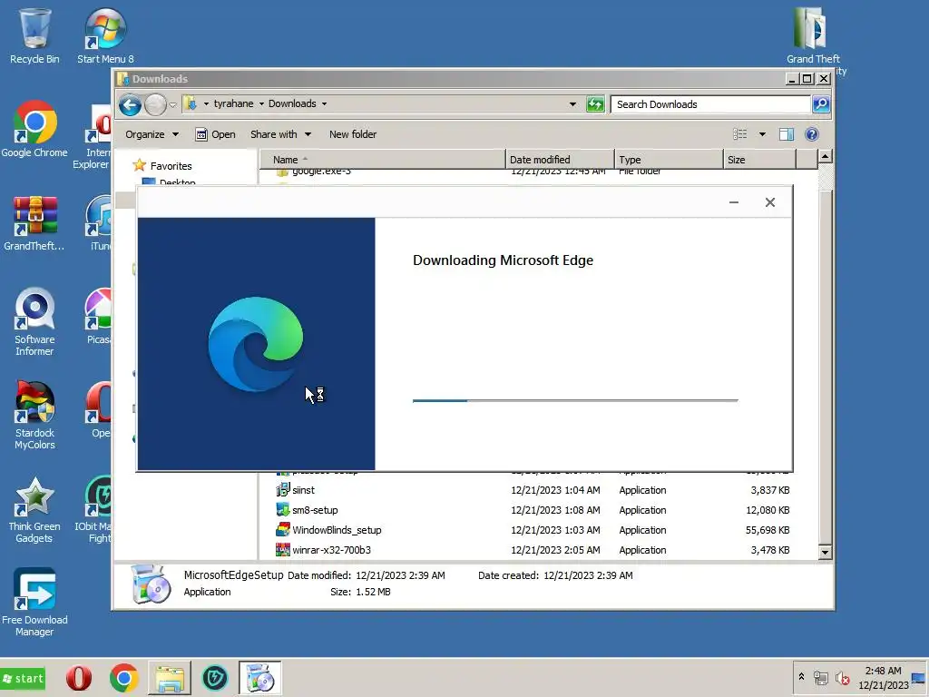Open the address bar history dropdown
The image size is (929, 697).
coord(572,104)
